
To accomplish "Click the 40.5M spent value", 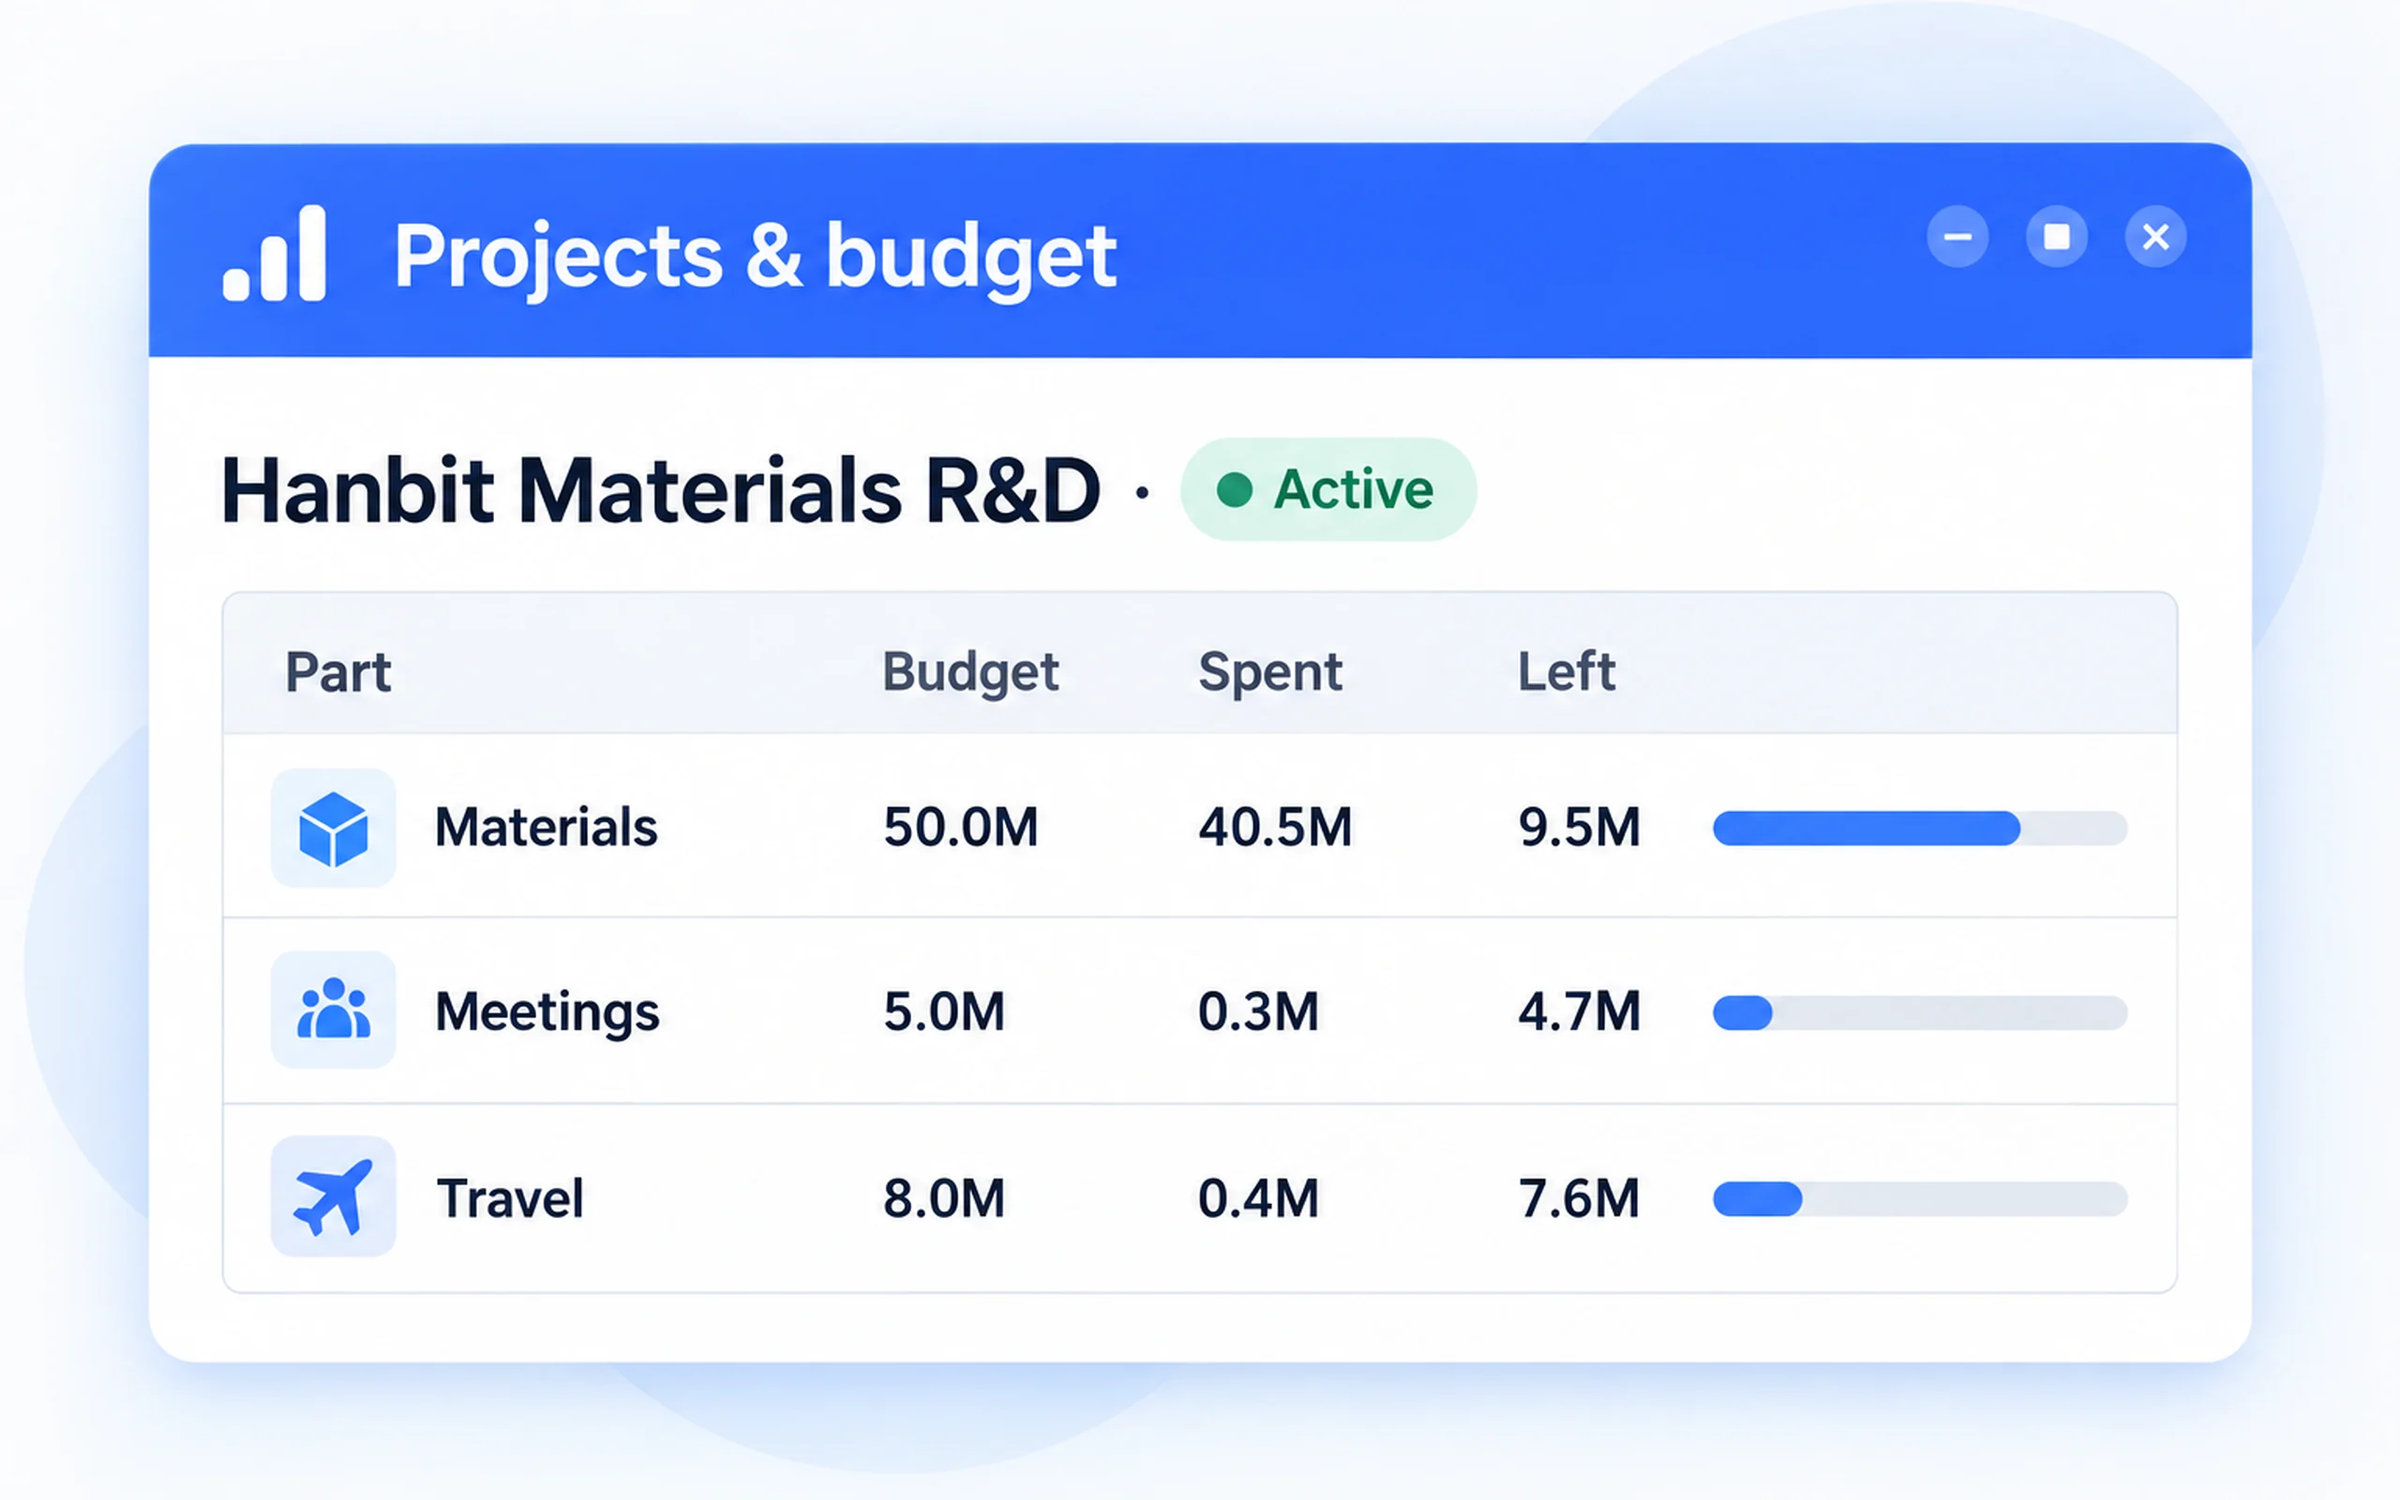I will coord(1275,828).
